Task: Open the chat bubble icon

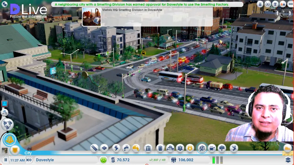Action: 4,4
